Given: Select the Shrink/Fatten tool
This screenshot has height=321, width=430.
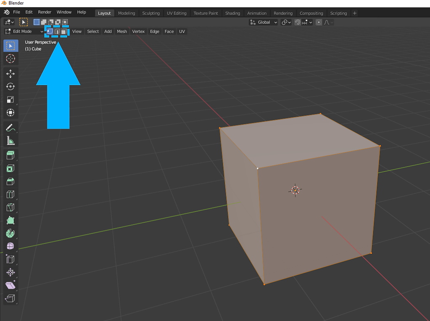Looking at the screenshot, I should click(x=11, y=273).
